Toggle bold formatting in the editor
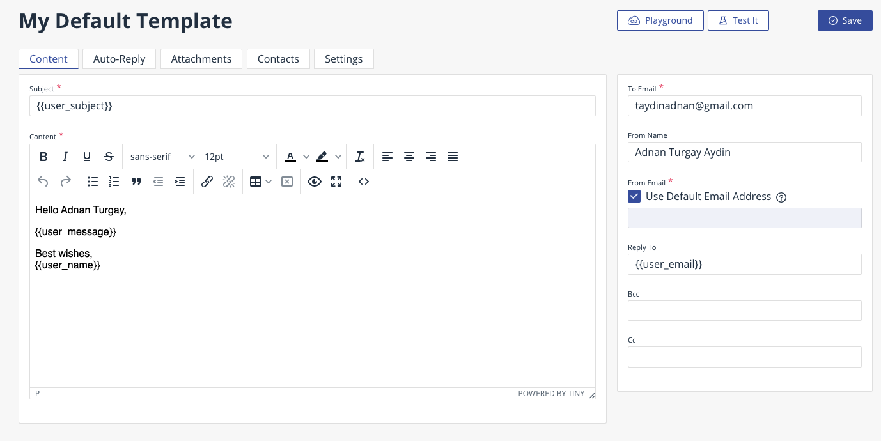881x441 pixels. pyautogui.click(x=43, y=157)
